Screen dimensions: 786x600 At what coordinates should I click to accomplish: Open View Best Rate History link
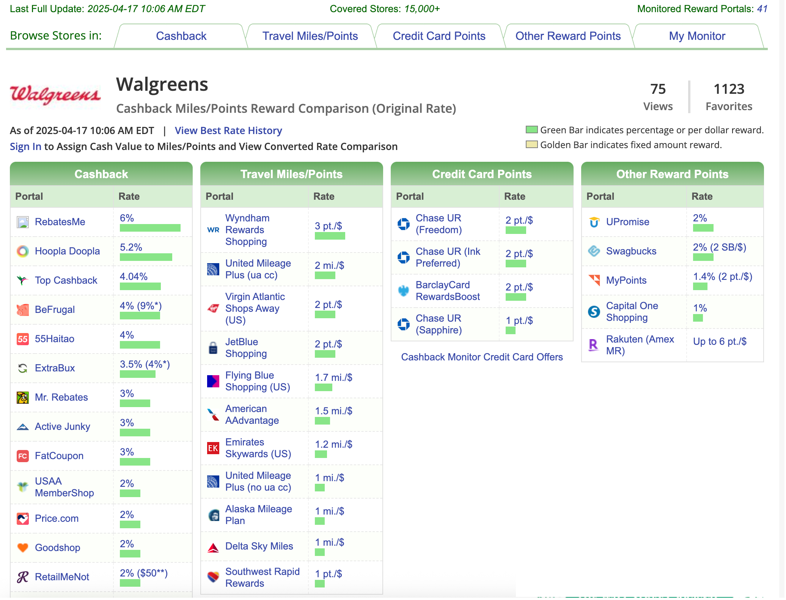point(228,131)
